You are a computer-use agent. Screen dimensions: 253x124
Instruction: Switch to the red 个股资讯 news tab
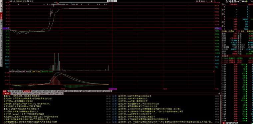[x=7, y=93]
